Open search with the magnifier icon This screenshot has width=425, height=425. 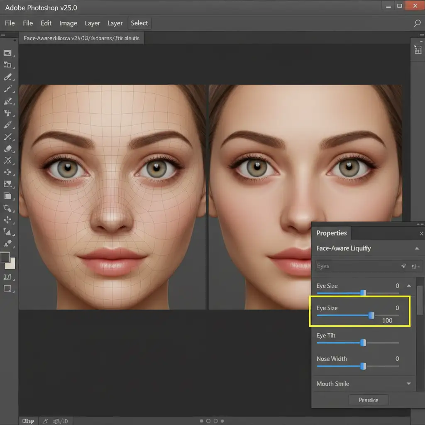[417, 23]
